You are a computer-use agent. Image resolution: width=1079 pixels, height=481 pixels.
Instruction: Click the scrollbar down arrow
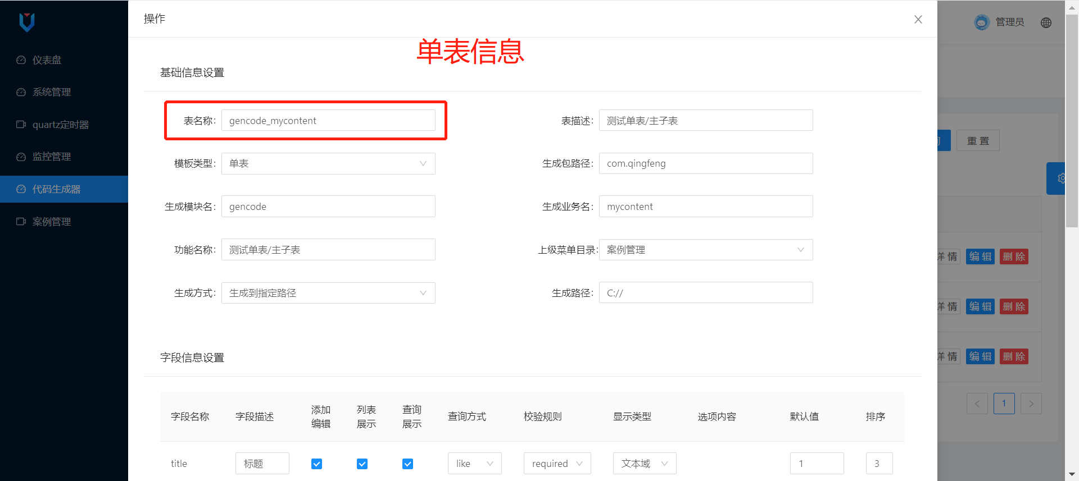pyautogui.click(x=1072, y=475)
